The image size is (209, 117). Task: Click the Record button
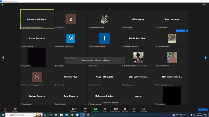click(105, 110)
